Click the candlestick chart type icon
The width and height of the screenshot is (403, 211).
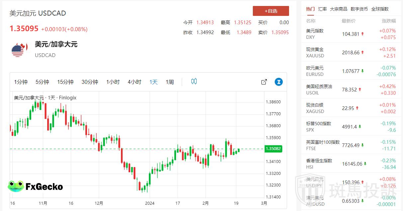pyautogui.click(x=194, y=81)
